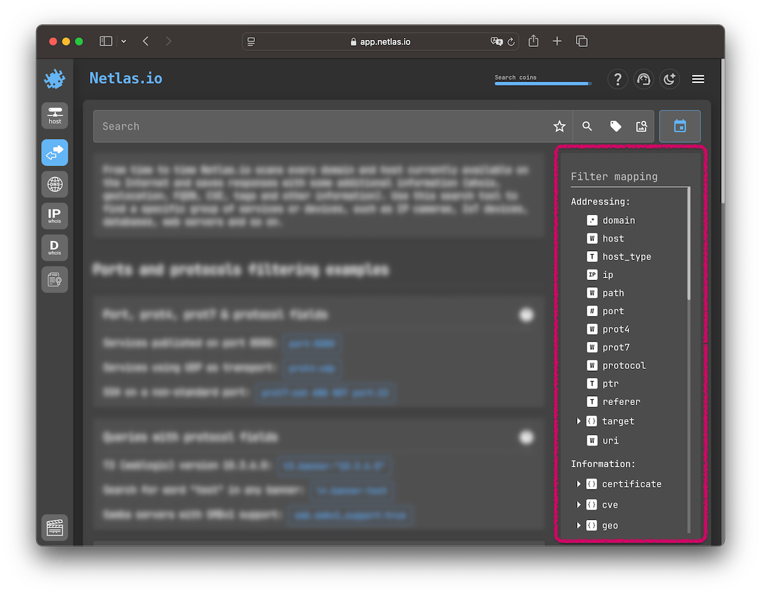Expand the cve field group
This screenshot has width=761, height=594.
578,505
